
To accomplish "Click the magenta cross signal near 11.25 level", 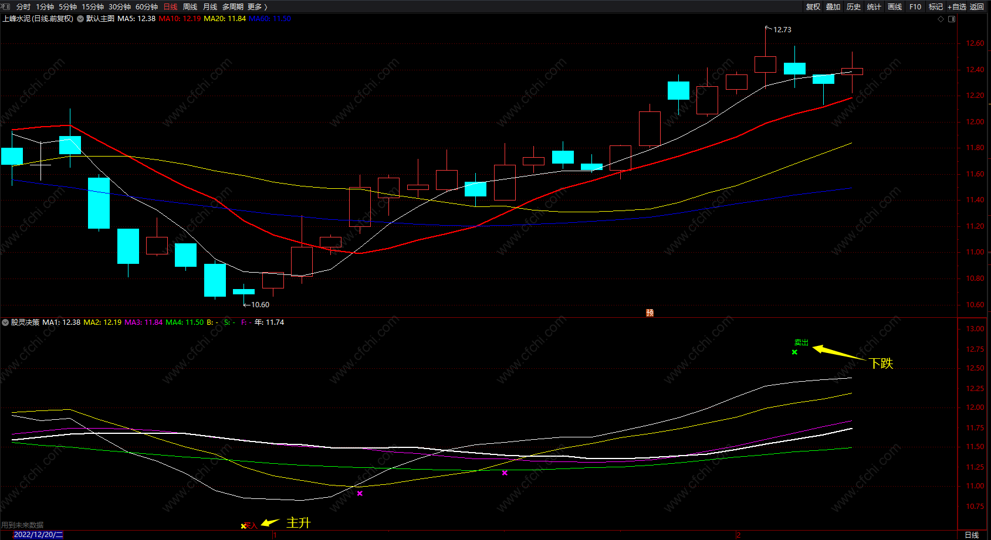I will 505,473.
